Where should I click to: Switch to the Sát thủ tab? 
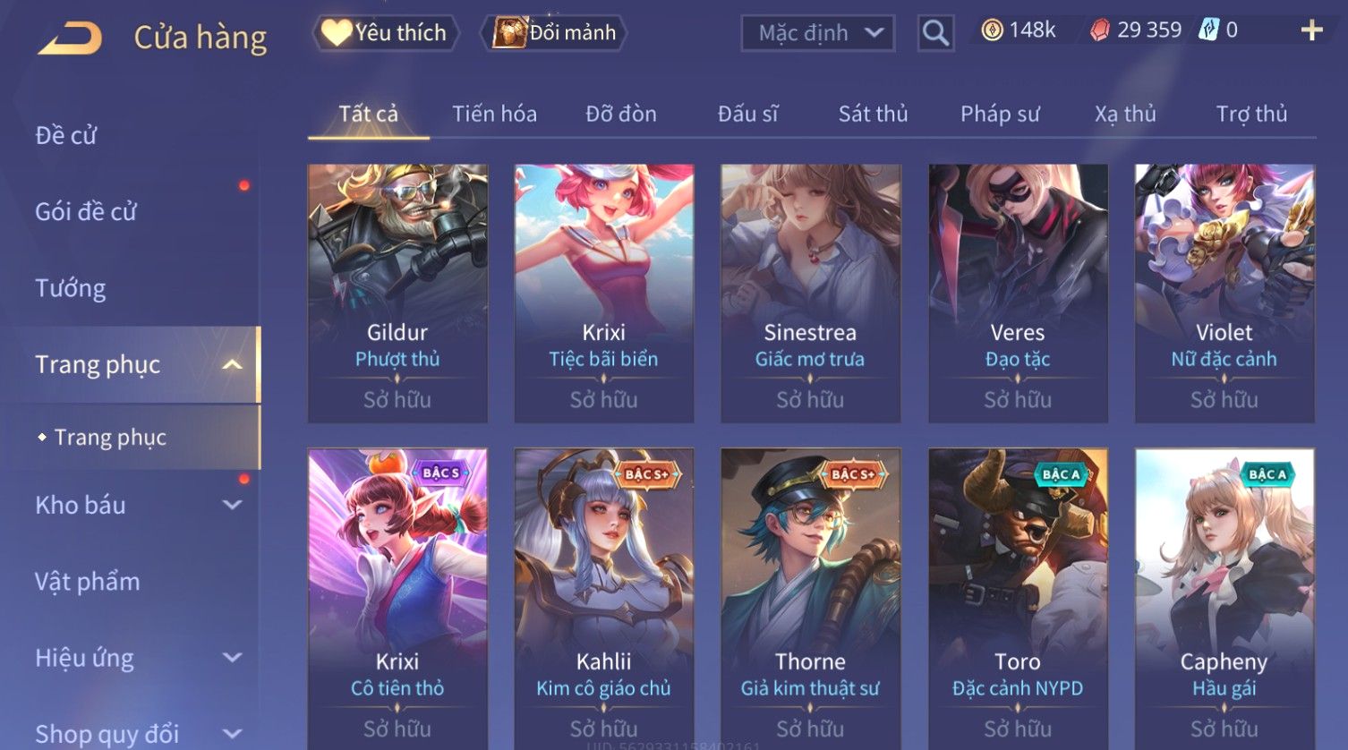point(873,114)
